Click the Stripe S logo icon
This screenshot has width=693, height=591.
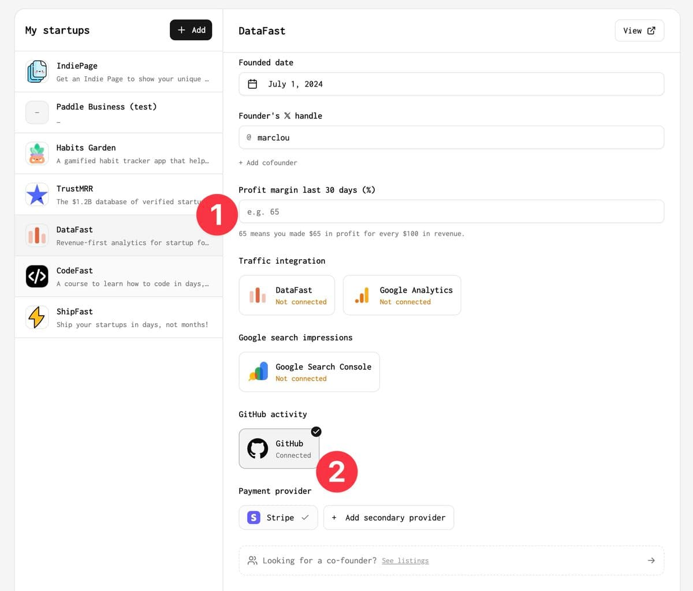click(254, 518)
